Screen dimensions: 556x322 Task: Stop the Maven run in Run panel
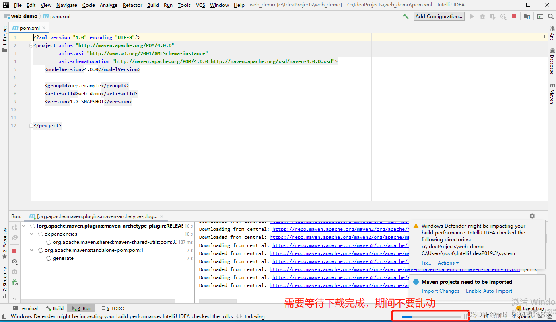15,251
